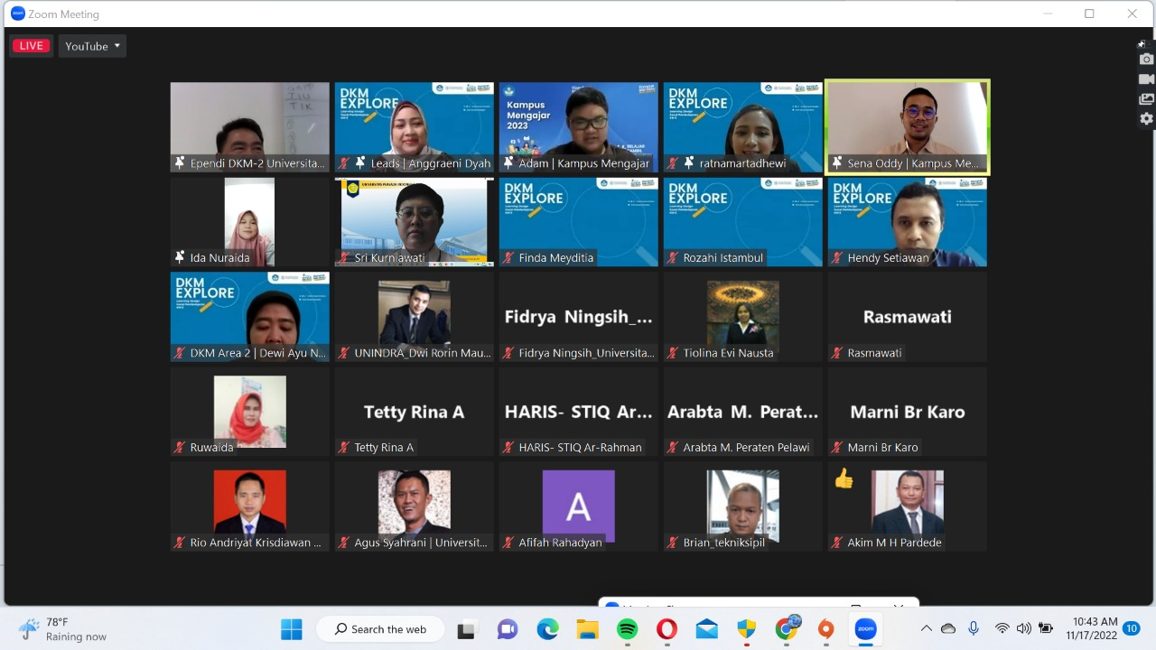Open the weather widget showing 78°F
This screenshot has height=650, width=1156.
coord(63,629)
